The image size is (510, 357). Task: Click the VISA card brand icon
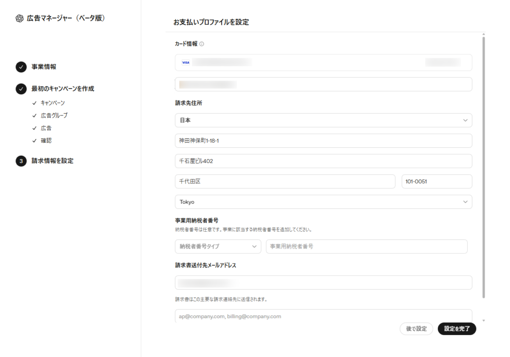pos(185,62)
